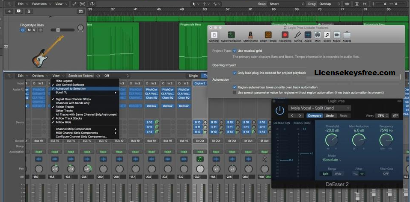Uncheck Region automation takes priority checkbox
This screenshot has height=202, width=410.
pyautogui.click(x=235, y=87)
